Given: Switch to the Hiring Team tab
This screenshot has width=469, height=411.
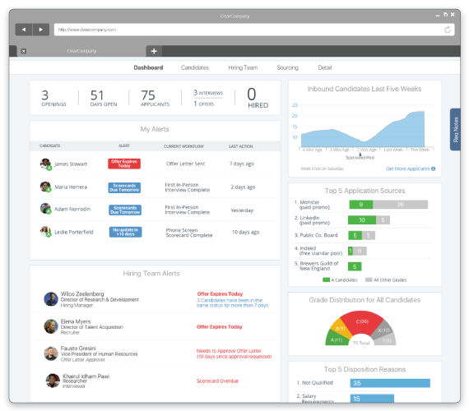Looking at the screenshot, I should click(x=243, y=67).
